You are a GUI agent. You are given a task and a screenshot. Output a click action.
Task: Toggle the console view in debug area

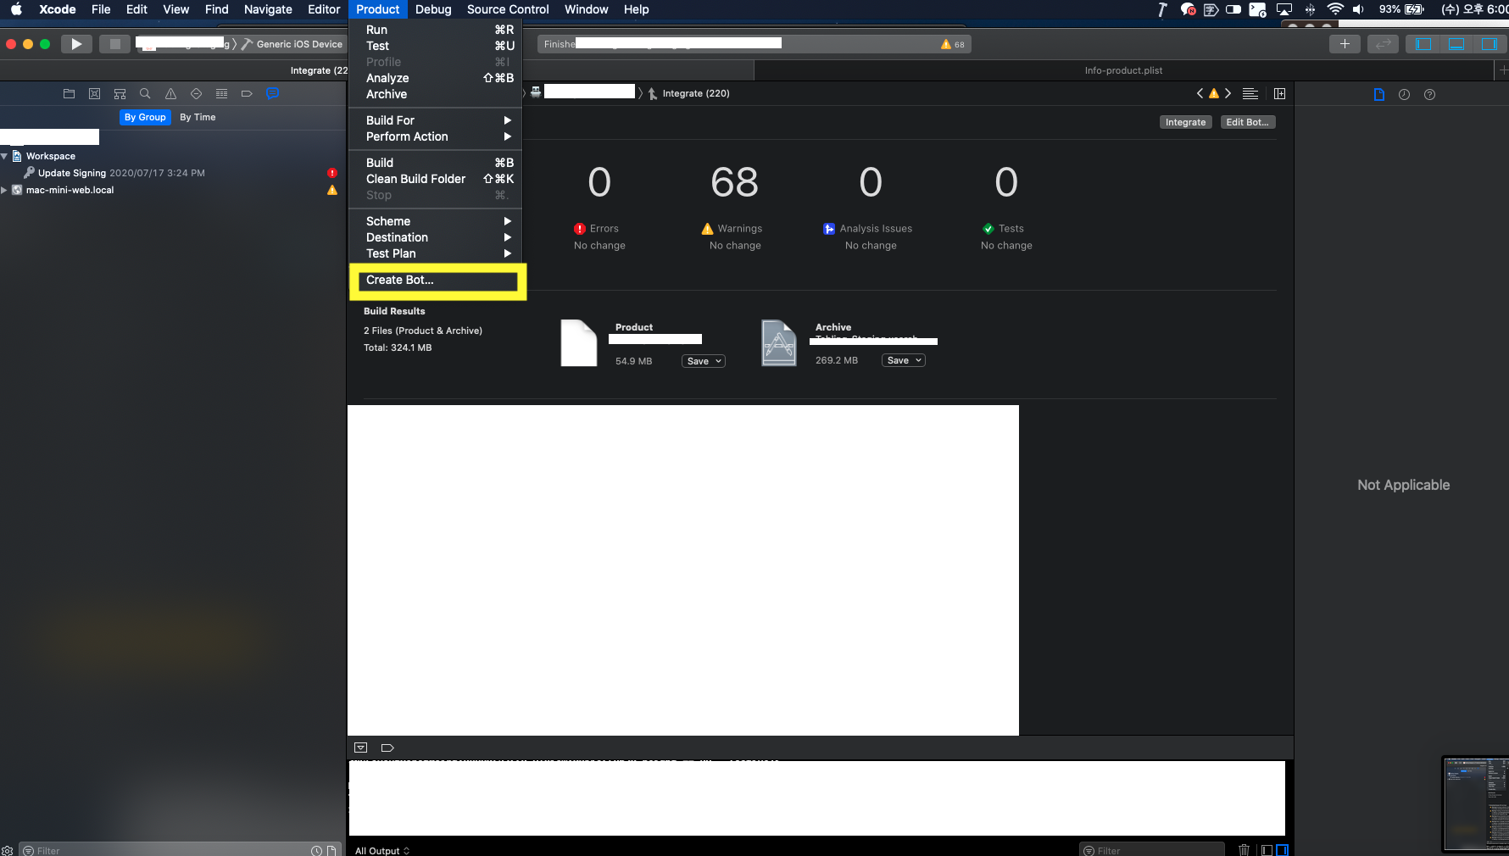(x=1282, y=850)
